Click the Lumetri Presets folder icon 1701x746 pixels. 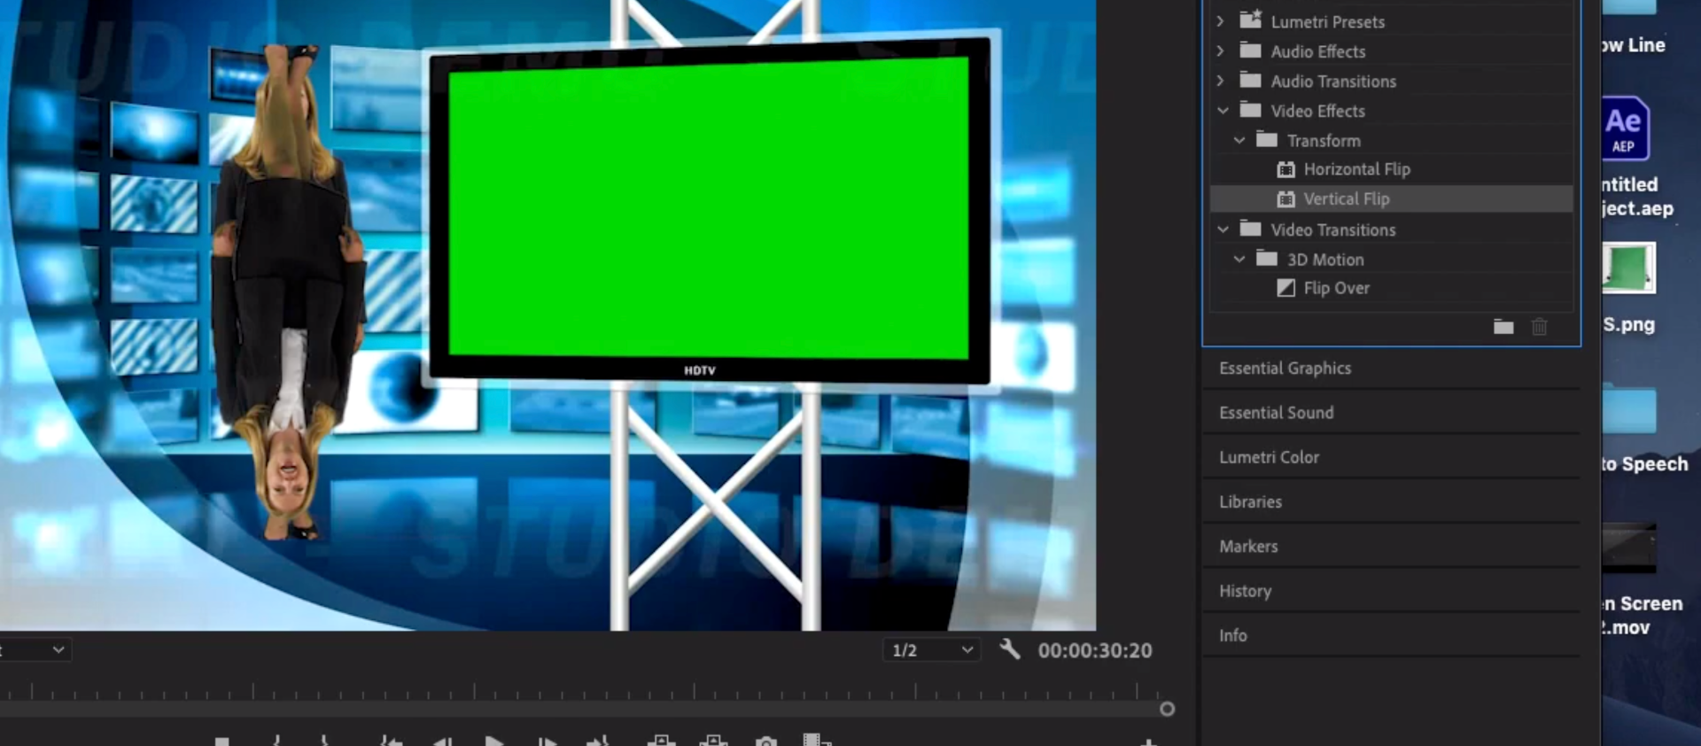pos(1250,19)
